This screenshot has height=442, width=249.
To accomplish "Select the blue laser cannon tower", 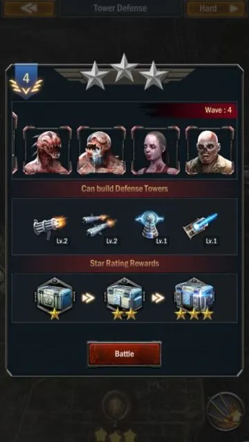I will 201,226.
